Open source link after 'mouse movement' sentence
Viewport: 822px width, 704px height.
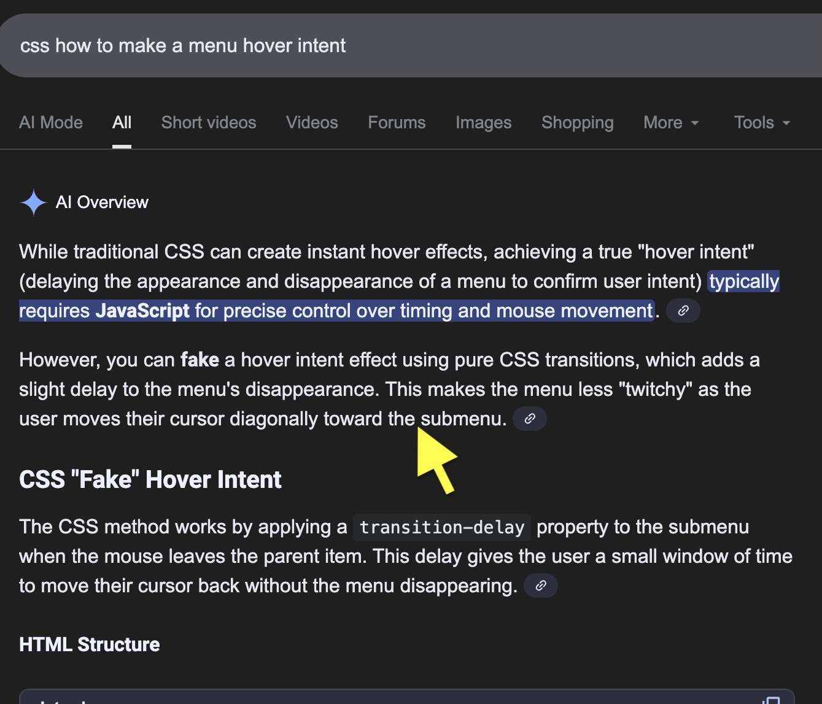tap(683, 311)
